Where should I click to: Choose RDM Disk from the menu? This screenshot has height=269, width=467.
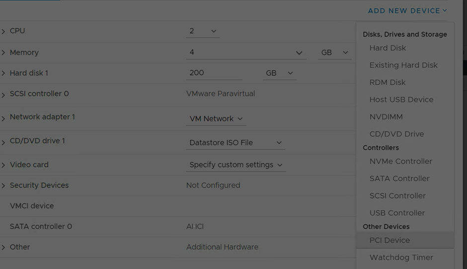(x=388, y=82)
